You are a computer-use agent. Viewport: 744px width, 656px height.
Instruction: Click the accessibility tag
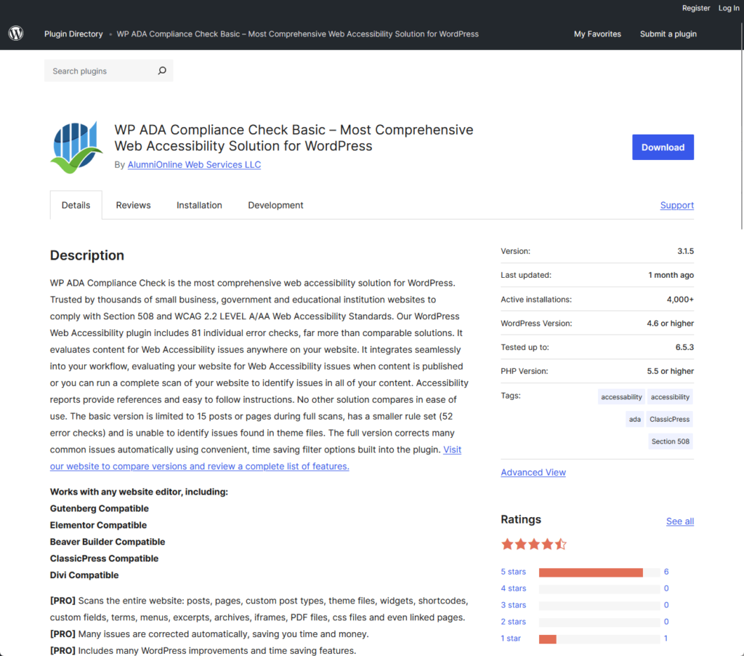point(670,396)
